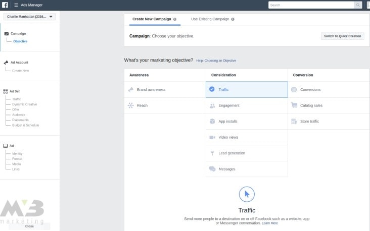Click the search magnifier button
Screen dimensions: 370x231
coord(358,5)
